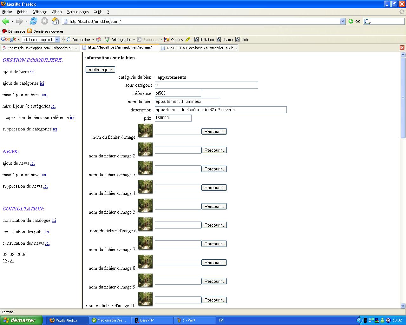Click the sous catégorie field
406x325 pixels.
[x=206, y=85]
